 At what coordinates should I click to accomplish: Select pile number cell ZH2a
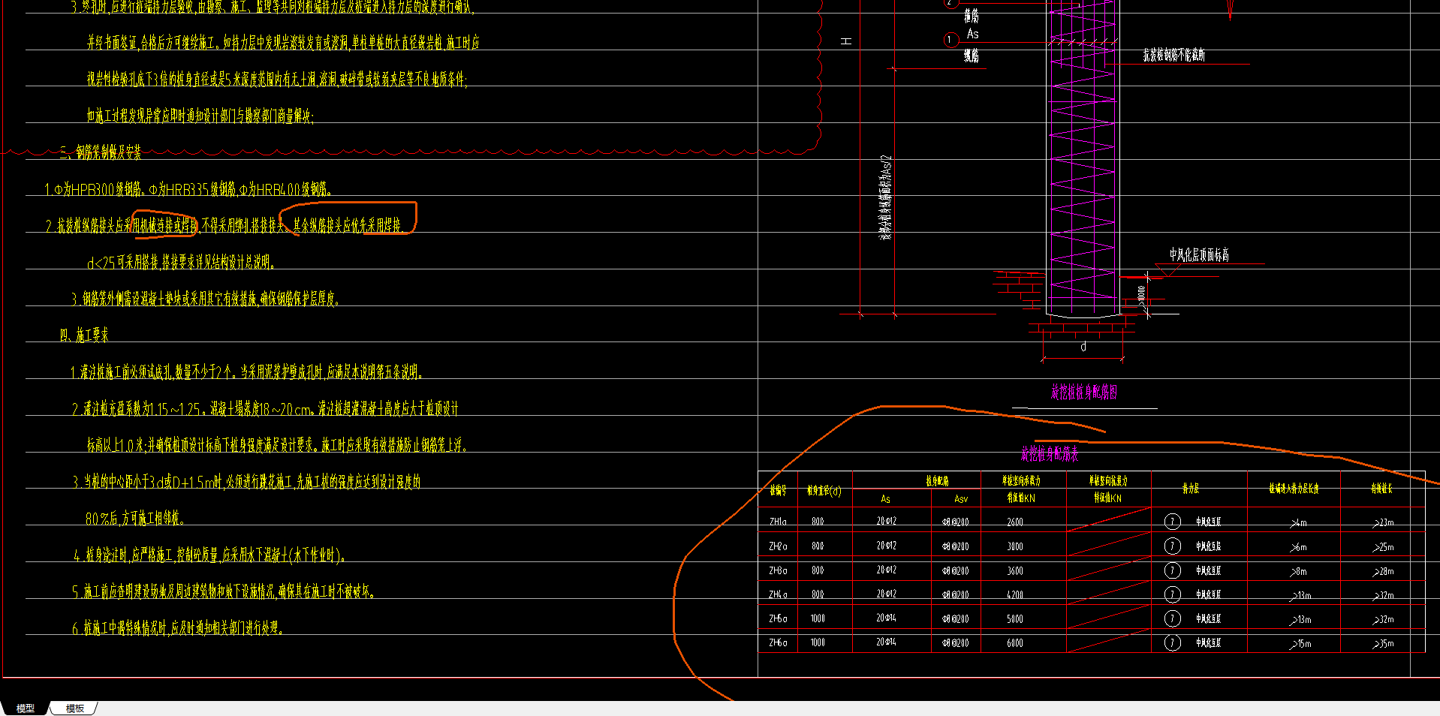click(778, 546)
